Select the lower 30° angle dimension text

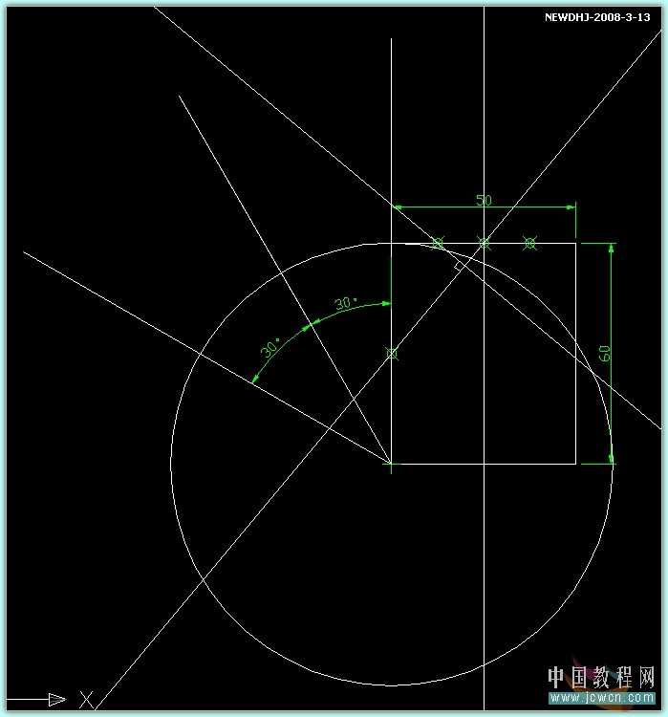click(x=271, y=348)
